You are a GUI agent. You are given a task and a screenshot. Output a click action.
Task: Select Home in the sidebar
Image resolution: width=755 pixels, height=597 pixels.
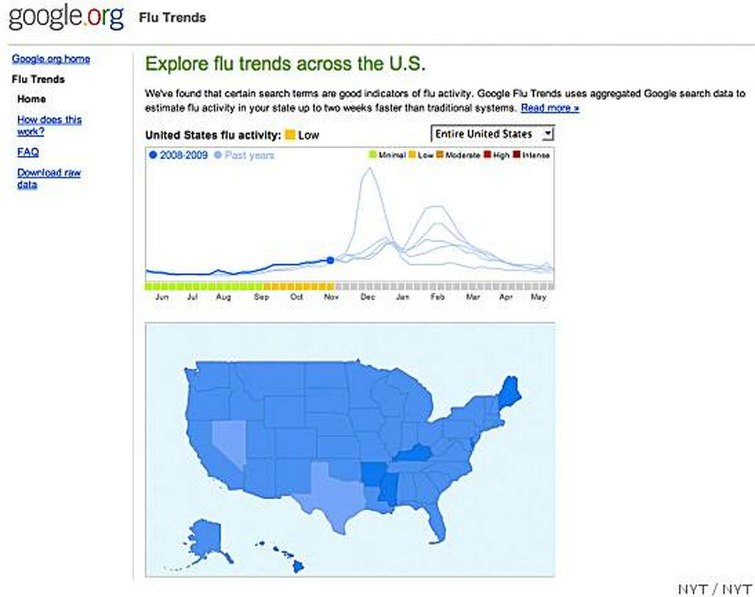(32, 99)
